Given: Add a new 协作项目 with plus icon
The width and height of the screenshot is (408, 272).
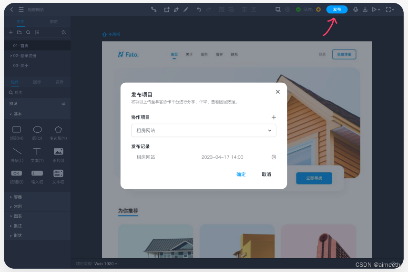Looking at the screenshot, I should click(274, 117).
